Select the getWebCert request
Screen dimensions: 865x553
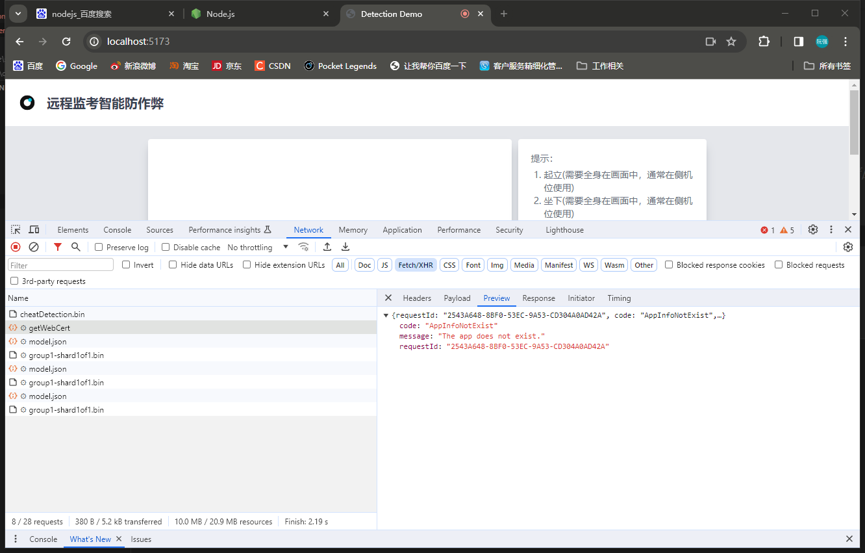(x=191, y=328)
